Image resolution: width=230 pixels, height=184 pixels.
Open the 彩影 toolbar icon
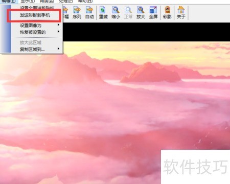[x=167, y=12]
